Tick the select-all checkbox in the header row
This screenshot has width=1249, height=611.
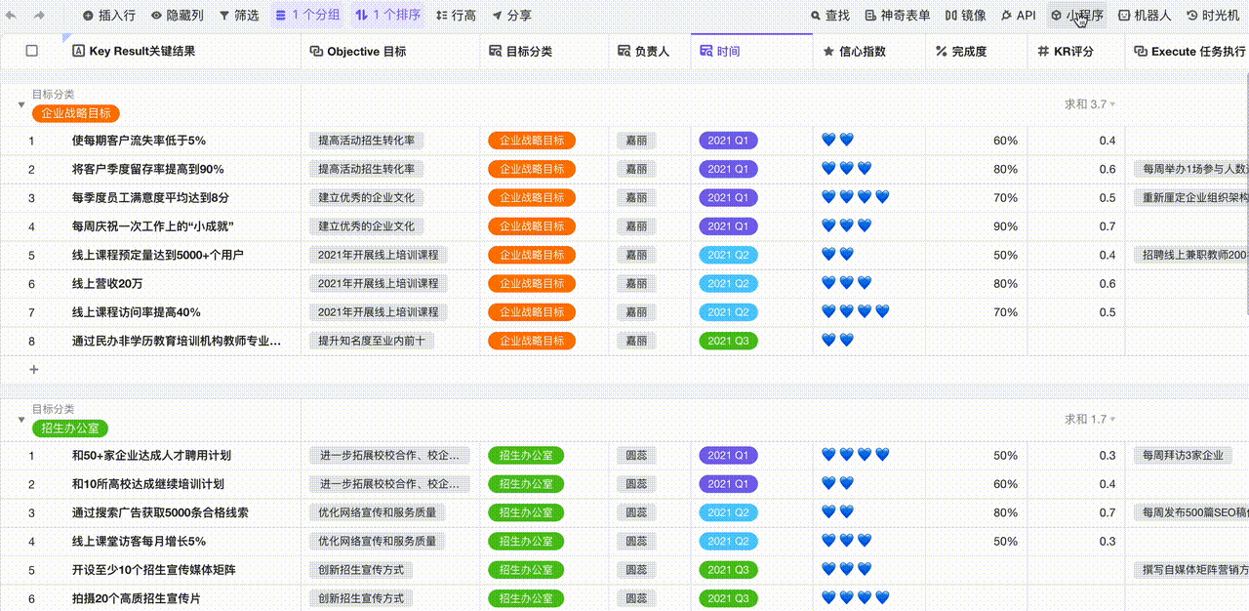click(32, 51)
